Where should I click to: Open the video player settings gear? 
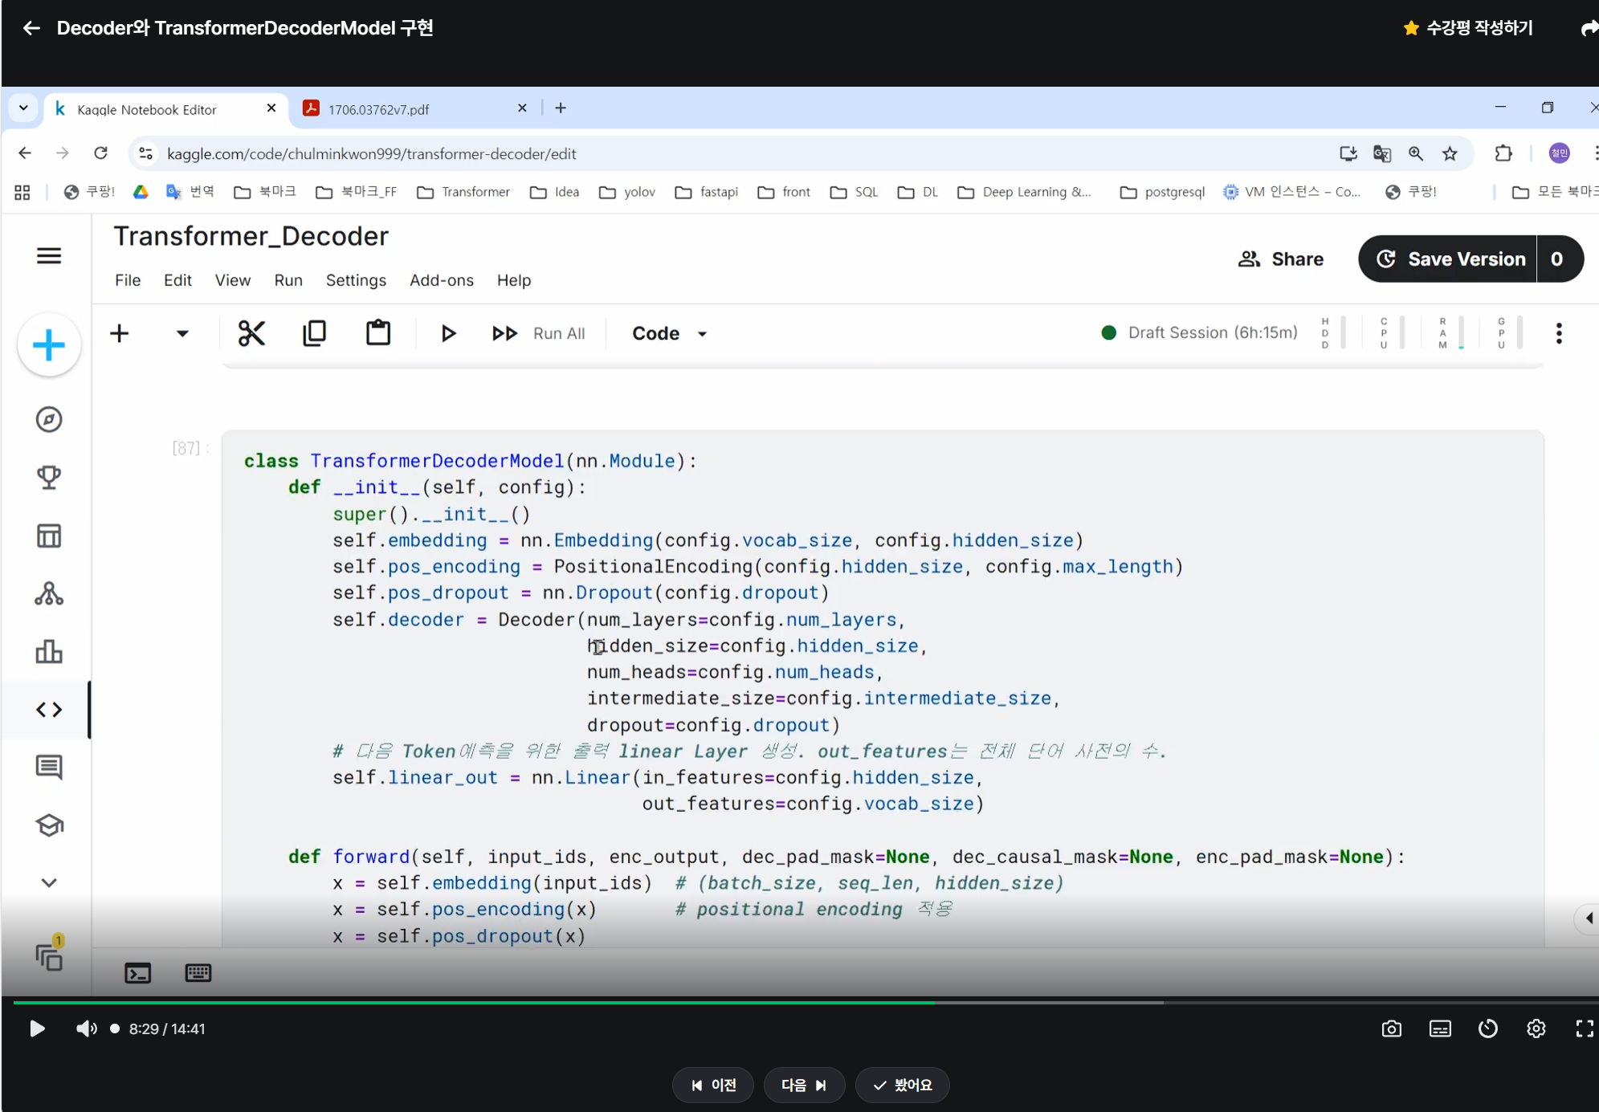(x=1536, y=1029)
